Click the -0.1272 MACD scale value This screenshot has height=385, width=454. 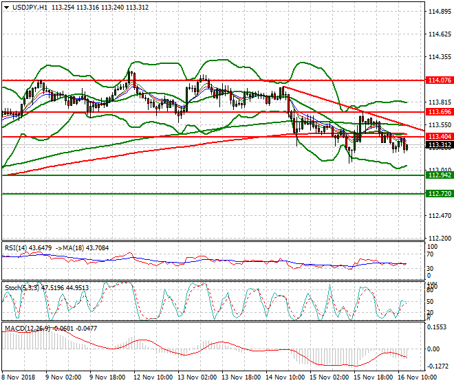[437, 366]
